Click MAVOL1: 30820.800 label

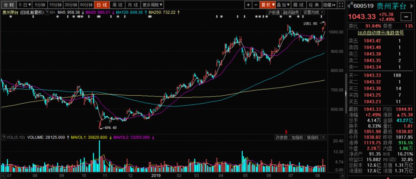click(x=88, y=138)
